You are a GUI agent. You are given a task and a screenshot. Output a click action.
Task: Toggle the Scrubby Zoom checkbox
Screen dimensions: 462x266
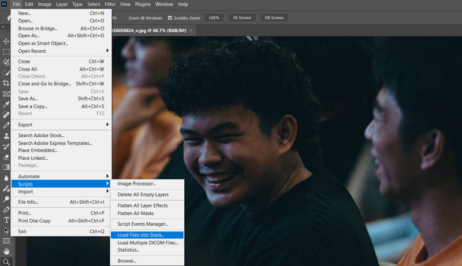(170, 18)
